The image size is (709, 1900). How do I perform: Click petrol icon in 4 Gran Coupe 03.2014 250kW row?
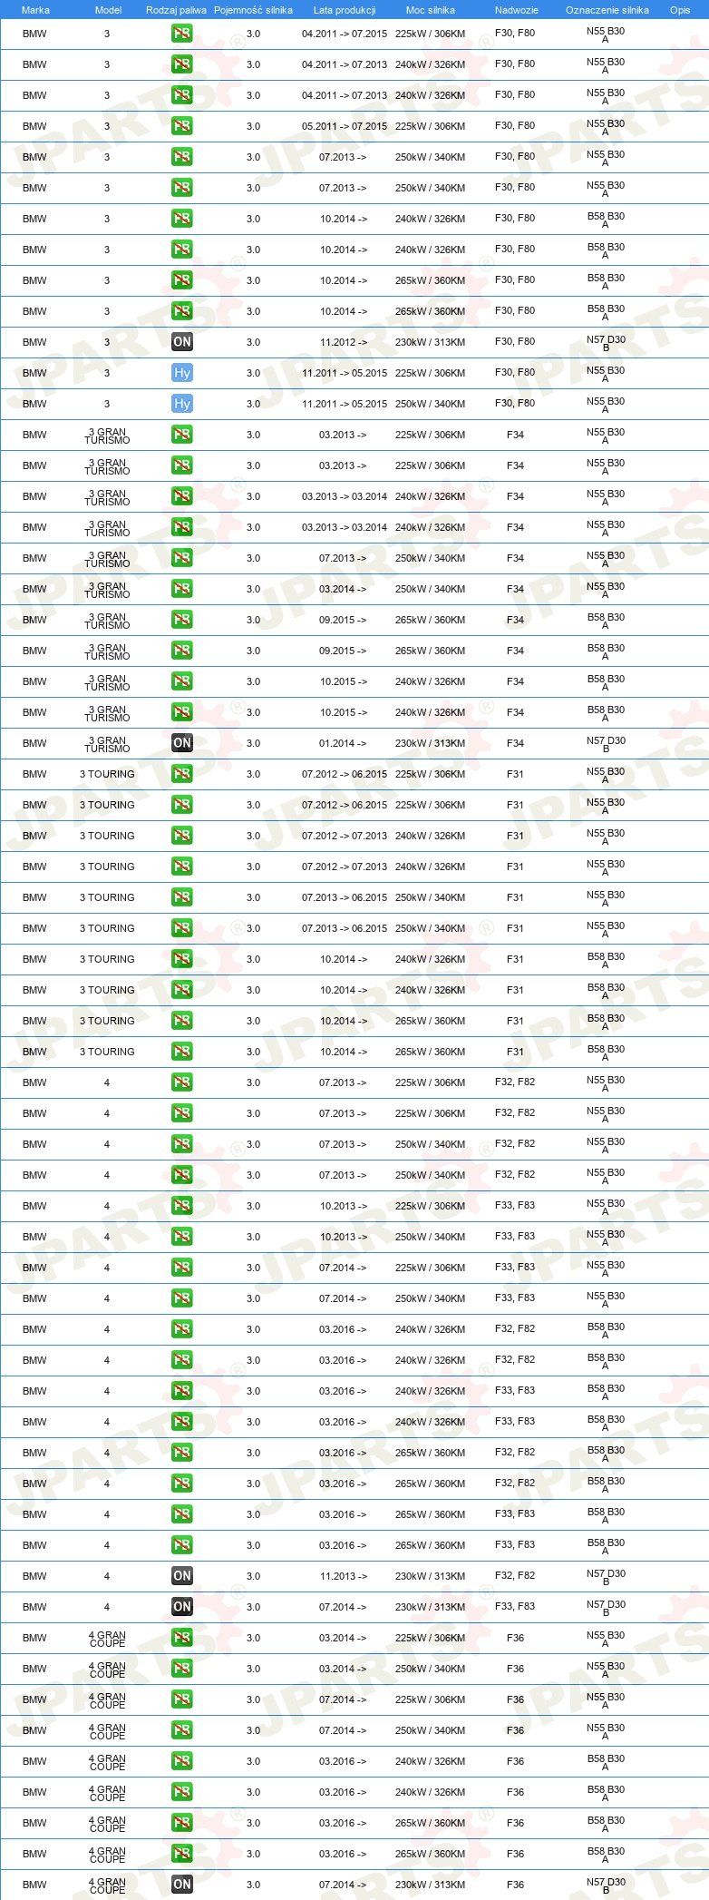182,1669
